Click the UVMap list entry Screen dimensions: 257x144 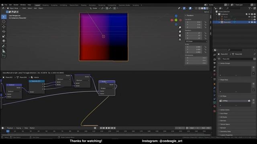235,101
